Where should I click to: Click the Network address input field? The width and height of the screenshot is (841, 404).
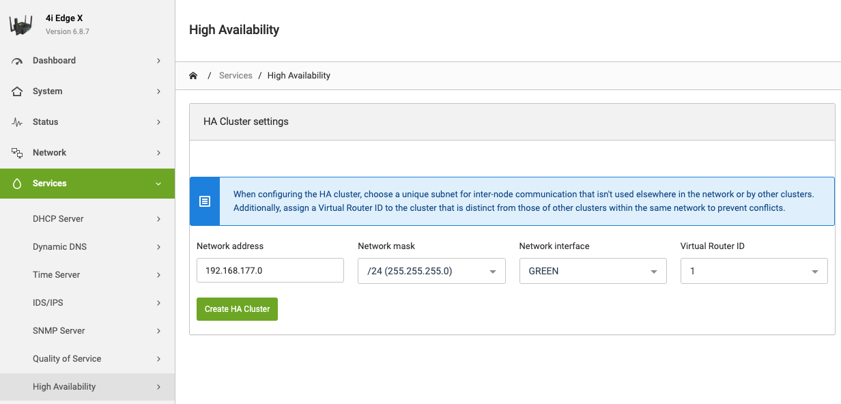270,271
